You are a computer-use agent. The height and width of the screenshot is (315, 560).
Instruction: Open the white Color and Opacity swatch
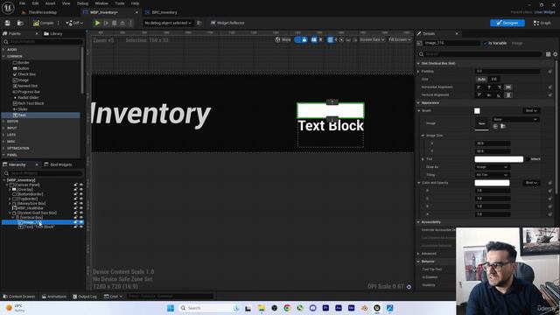[492, 183]
